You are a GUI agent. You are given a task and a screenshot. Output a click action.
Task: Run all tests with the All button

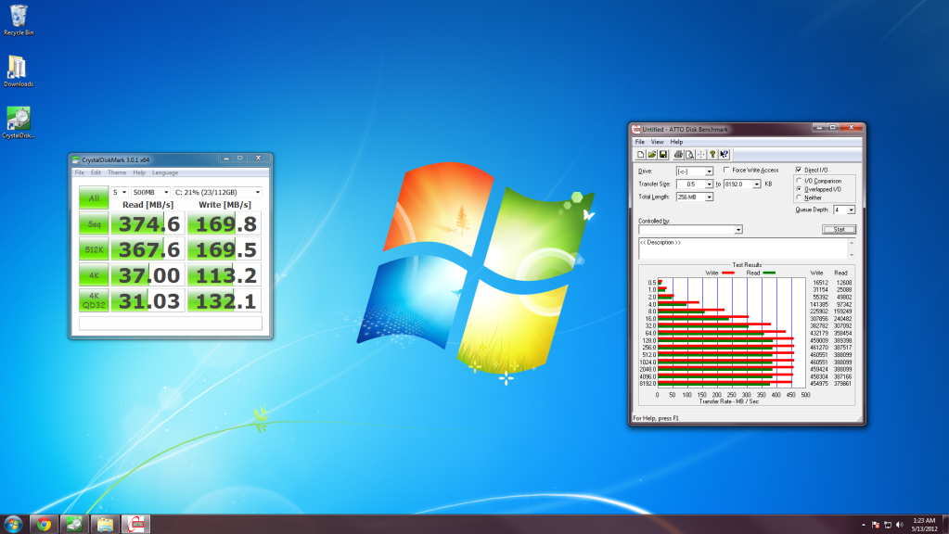point(94,197)
